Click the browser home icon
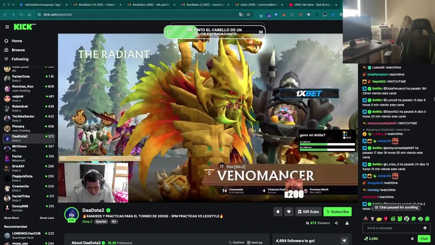 pyautogui.click(x=29, y=15)
